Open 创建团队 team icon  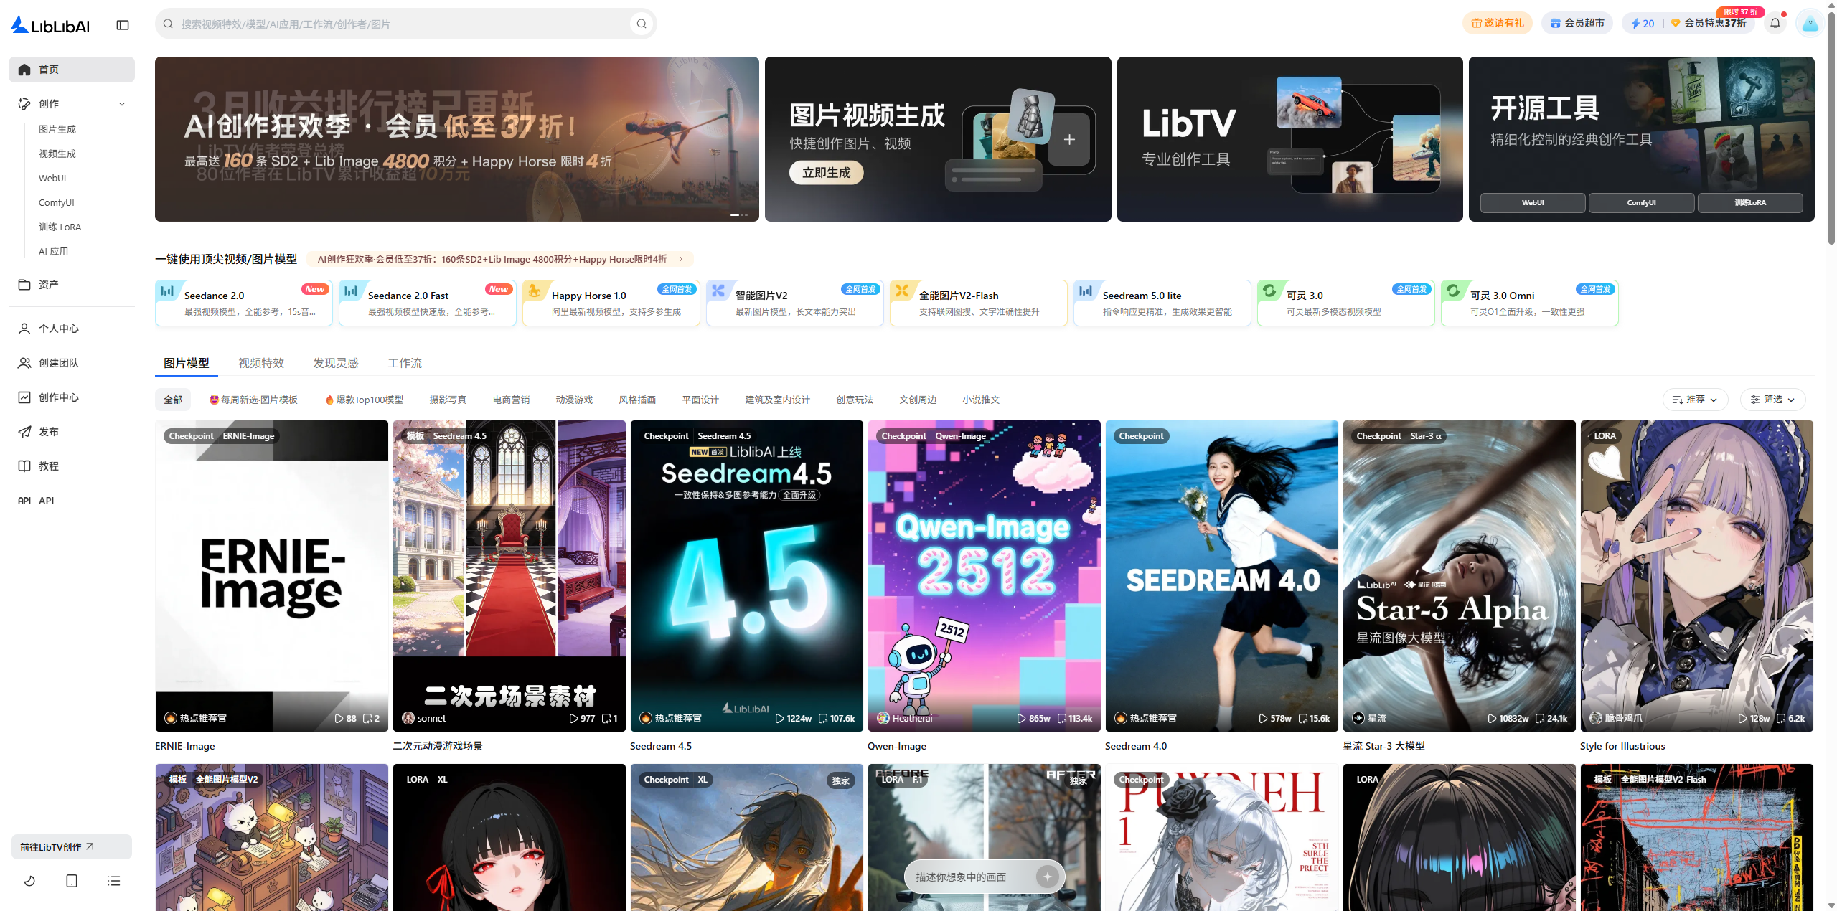(24, 363)
